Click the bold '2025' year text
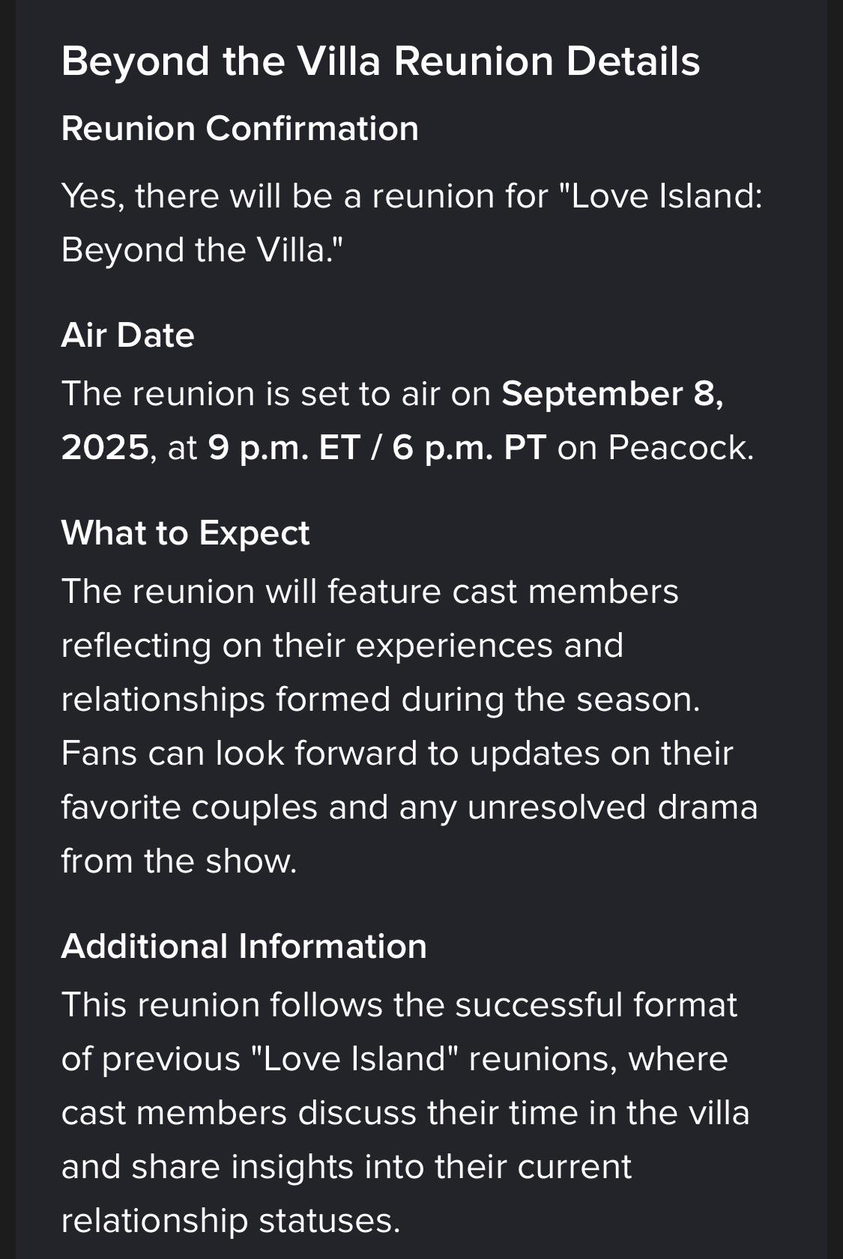 [105, 448]
